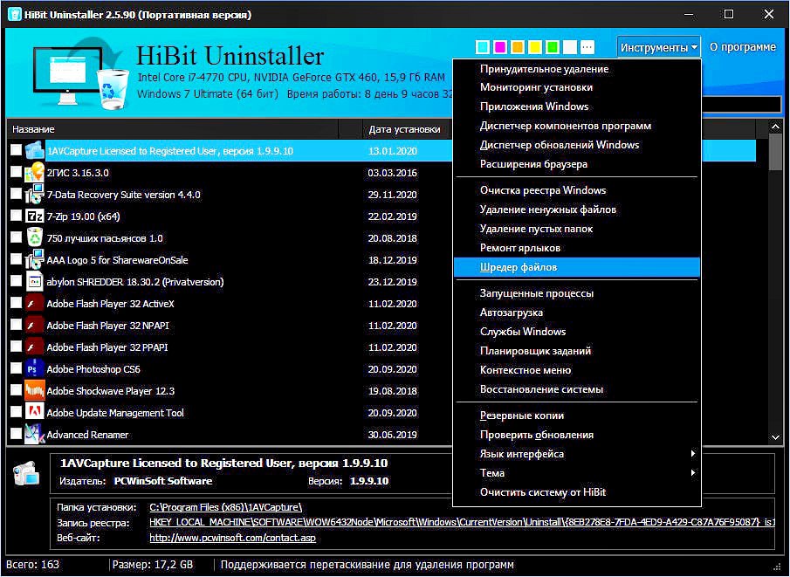Click the Advanced Renamer icon
The width and height of the screenshot is (790, 577).
pos(35,434)
